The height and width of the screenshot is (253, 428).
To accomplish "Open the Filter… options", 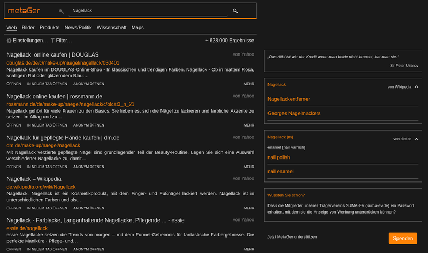I will pyautogui.click(x=64, y=41).
